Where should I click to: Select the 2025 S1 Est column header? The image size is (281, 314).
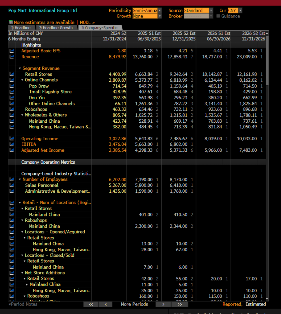(149, 33)
